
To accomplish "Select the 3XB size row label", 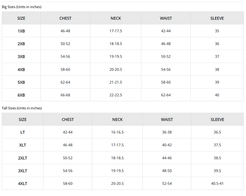I will 21,56.
